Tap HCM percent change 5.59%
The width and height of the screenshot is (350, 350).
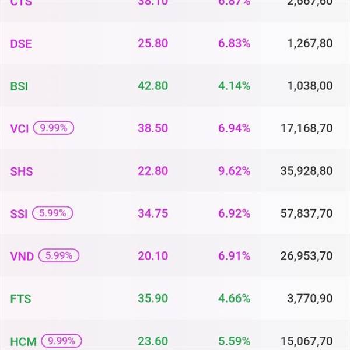(234, 341)
